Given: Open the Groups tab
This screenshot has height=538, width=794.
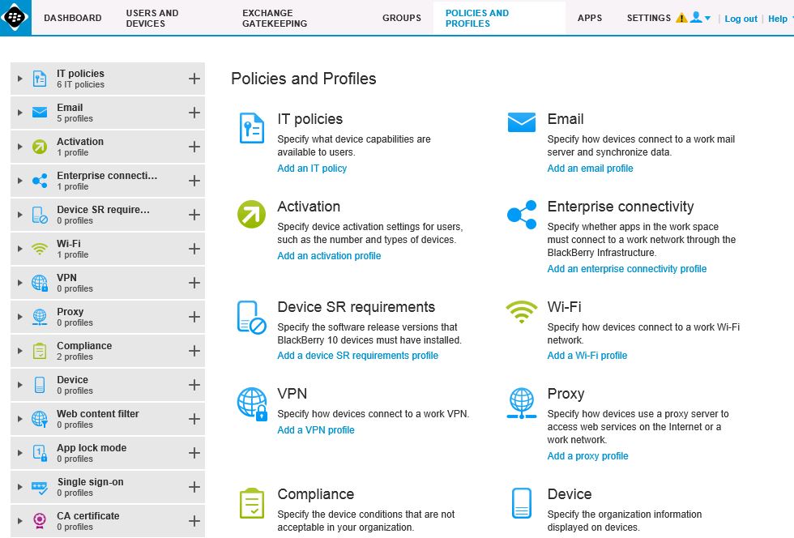Looking at the screenshot, I should click(402, 18).
